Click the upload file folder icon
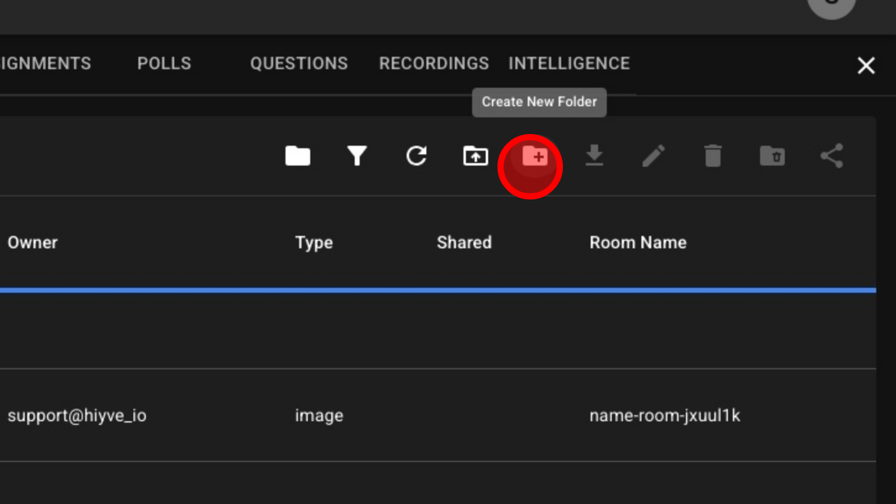896x504 pixels. pos(475,156)
